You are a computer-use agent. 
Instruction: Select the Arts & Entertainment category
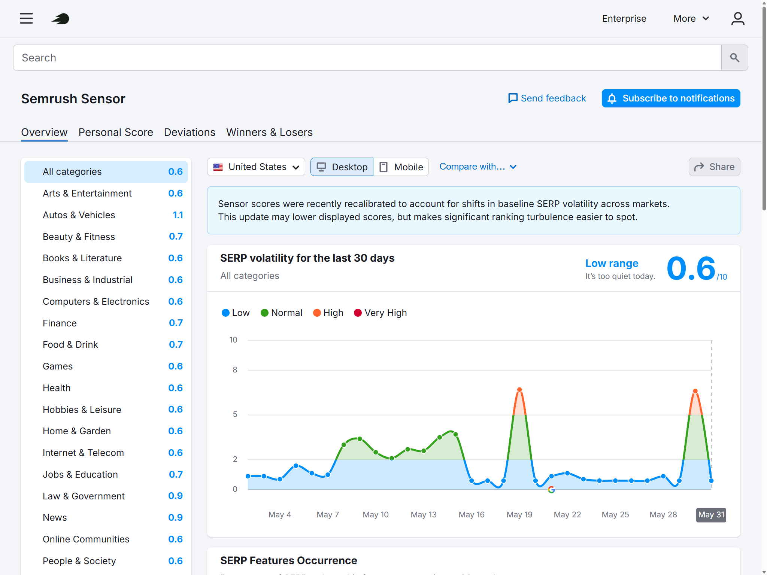coord(106,193)
